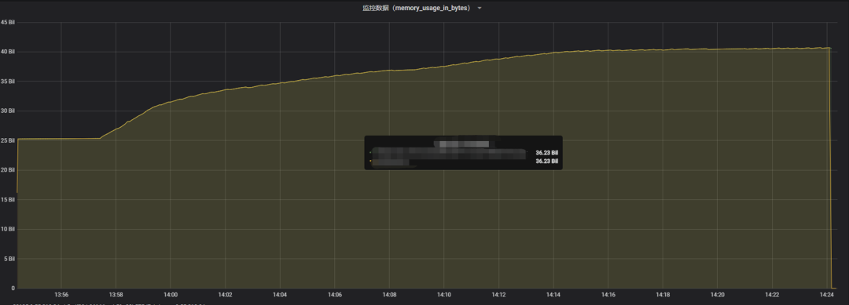
Task: Click the 45 Bil y-axis label
Action: 8,23
